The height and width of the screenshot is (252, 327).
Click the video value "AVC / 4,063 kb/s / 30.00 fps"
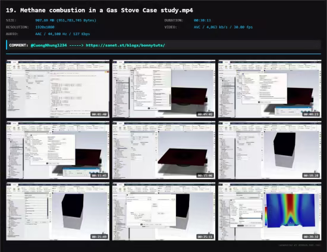click(x=223, y=27)
